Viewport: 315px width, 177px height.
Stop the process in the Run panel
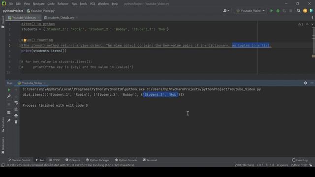pos(9,104)
